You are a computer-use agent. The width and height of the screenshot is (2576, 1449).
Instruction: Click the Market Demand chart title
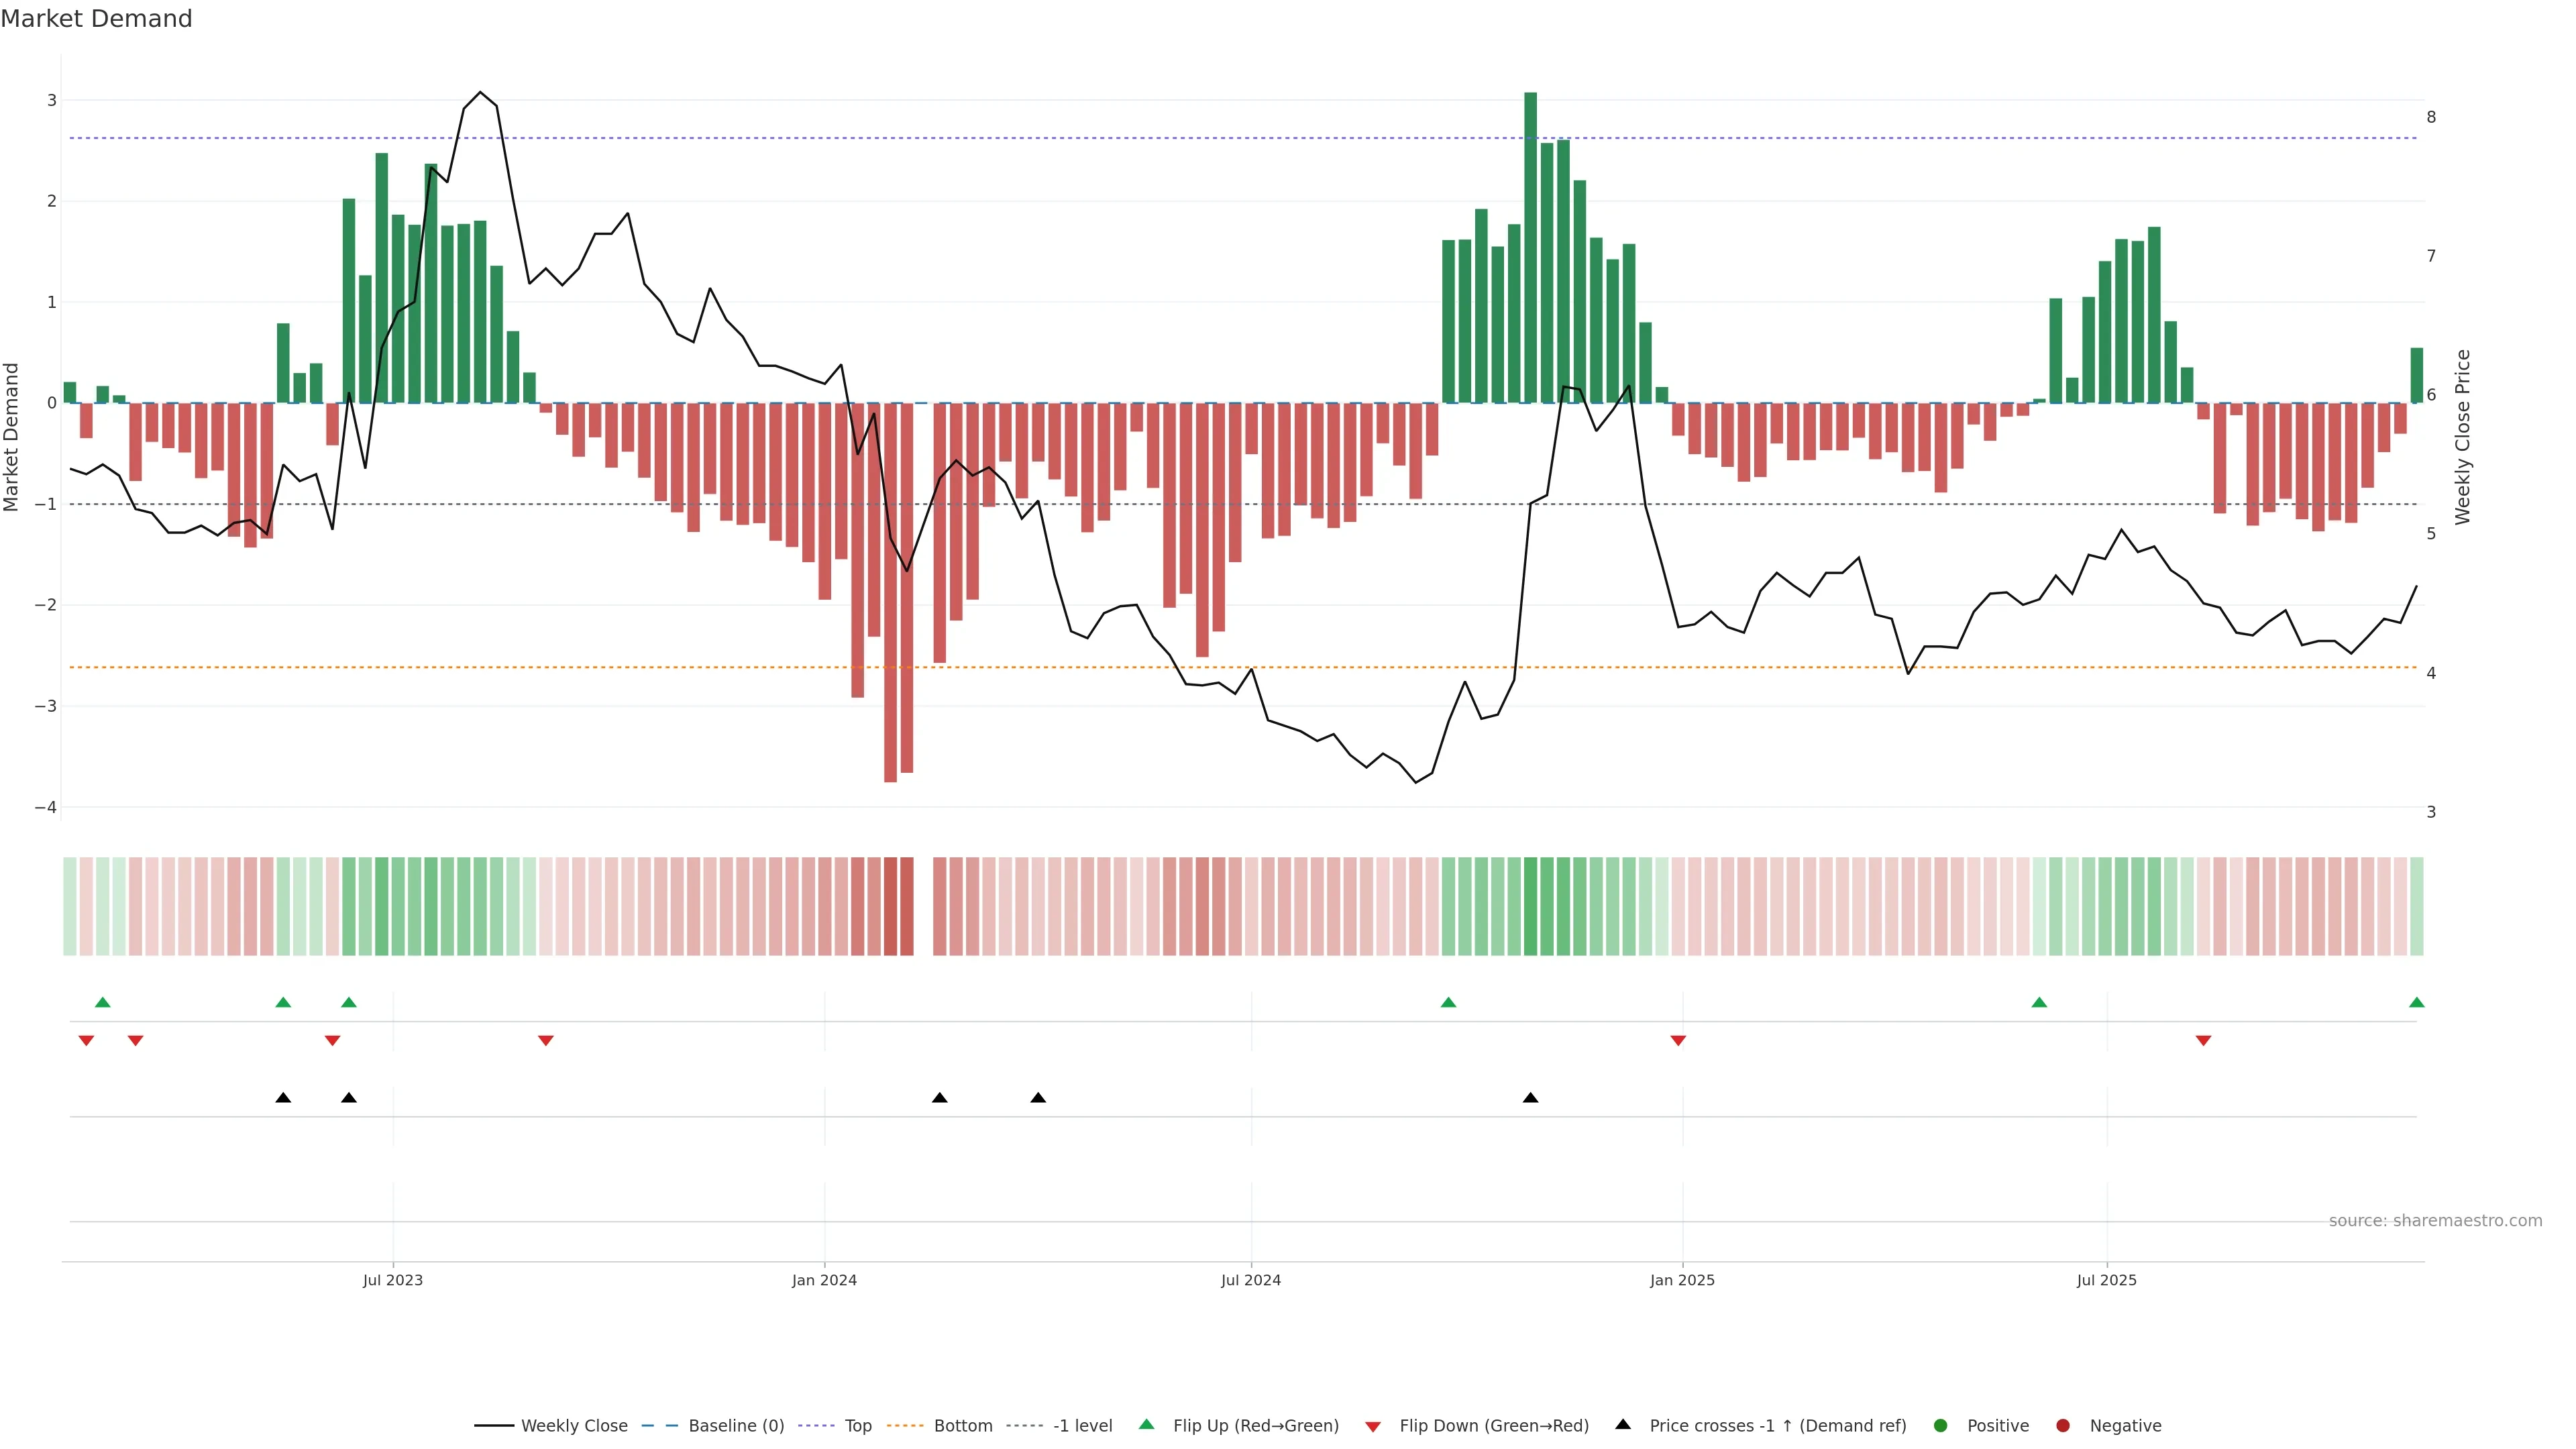coord(96,19)
